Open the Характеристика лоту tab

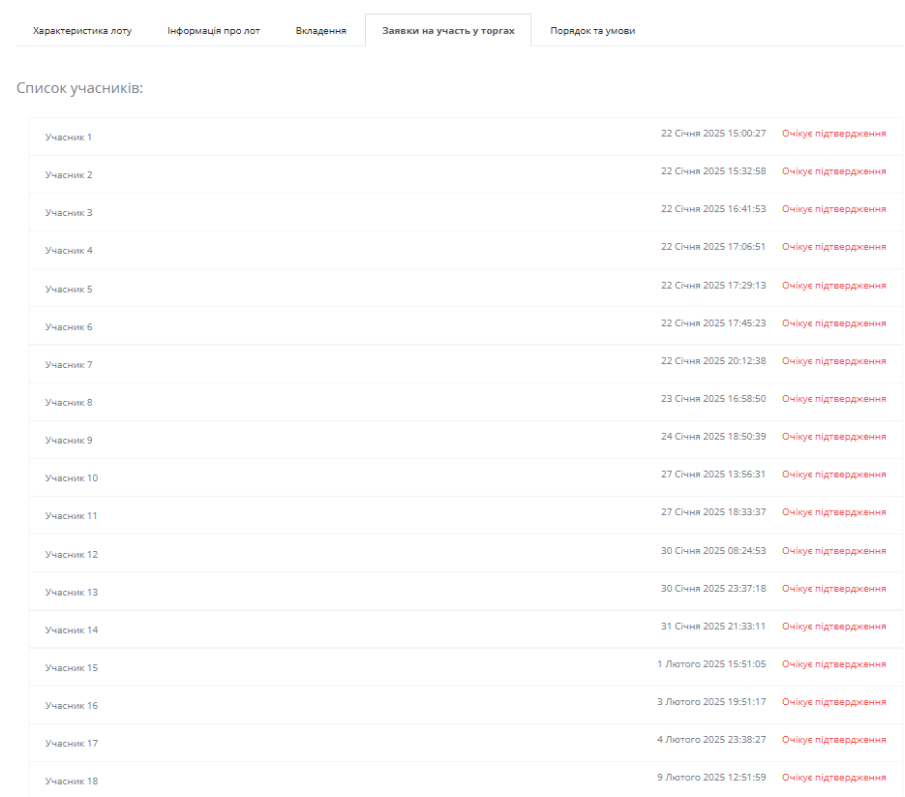[x=82, y=31]
